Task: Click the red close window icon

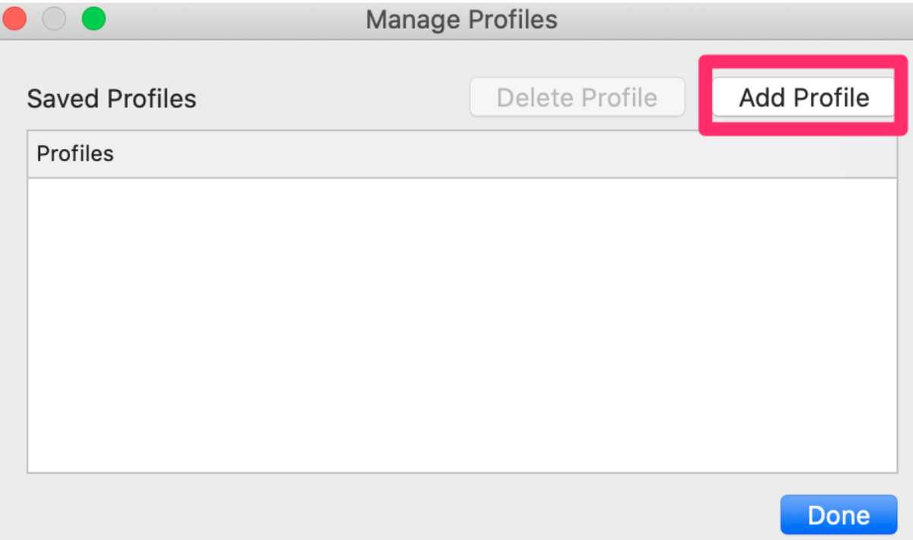Action: click(14, 18)
